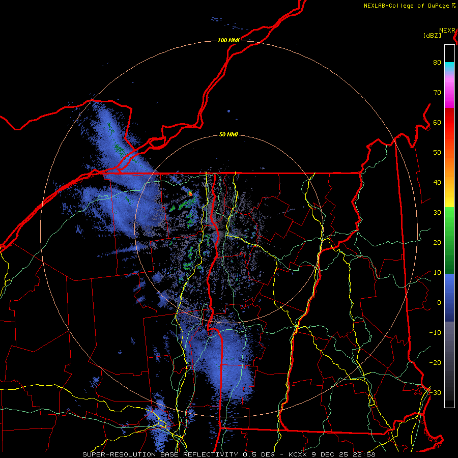Click the 'SUPER-RESOLUTION BASE REFLECTIVITY' caption text
This screenshot has width=458, height=458.
click(x=159, y=454)
